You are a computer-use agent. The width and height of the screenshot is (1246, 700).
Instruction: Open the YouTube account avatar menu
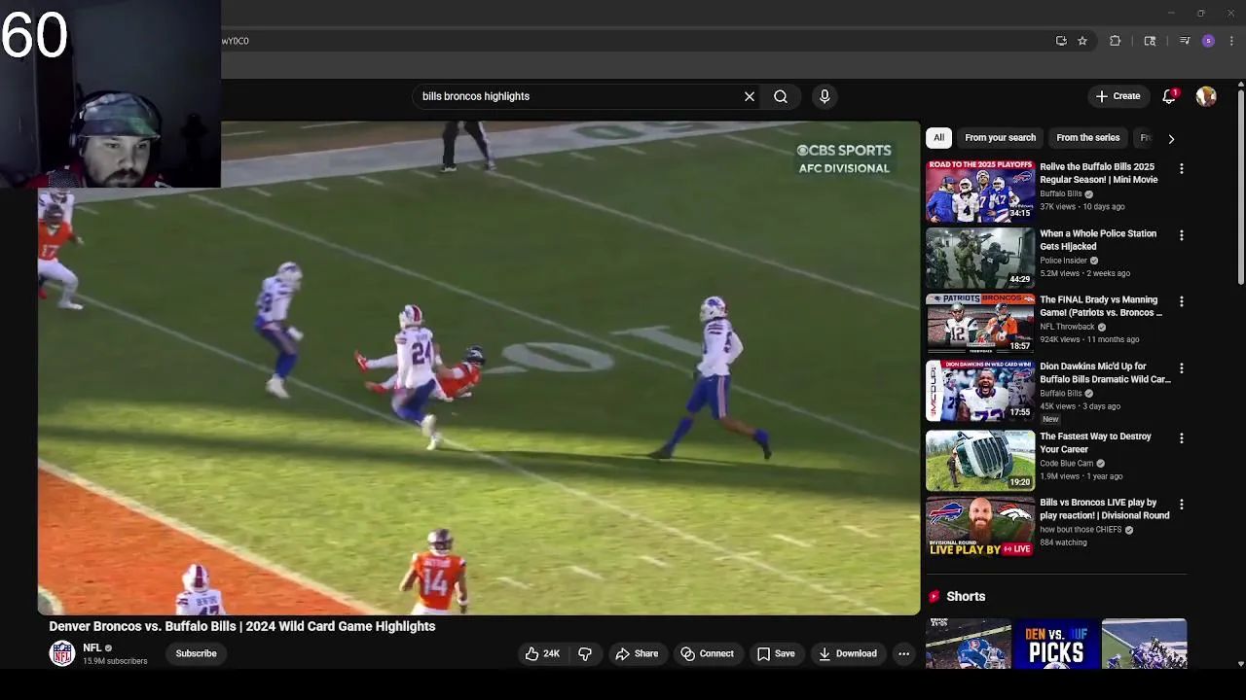point(1206,96)
